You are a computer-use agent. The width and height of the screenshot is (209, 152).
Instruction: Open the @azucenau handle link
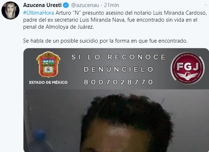85,5
